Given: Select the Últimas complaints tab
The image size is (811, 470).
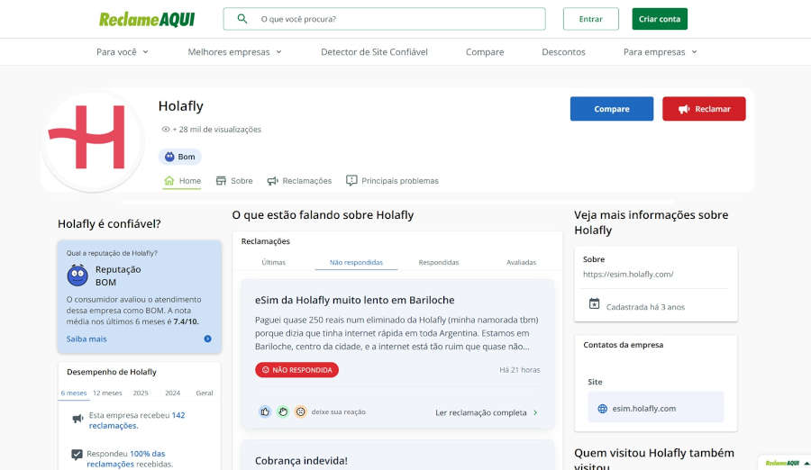Looking at the screenshot, I should pos(274,262).
